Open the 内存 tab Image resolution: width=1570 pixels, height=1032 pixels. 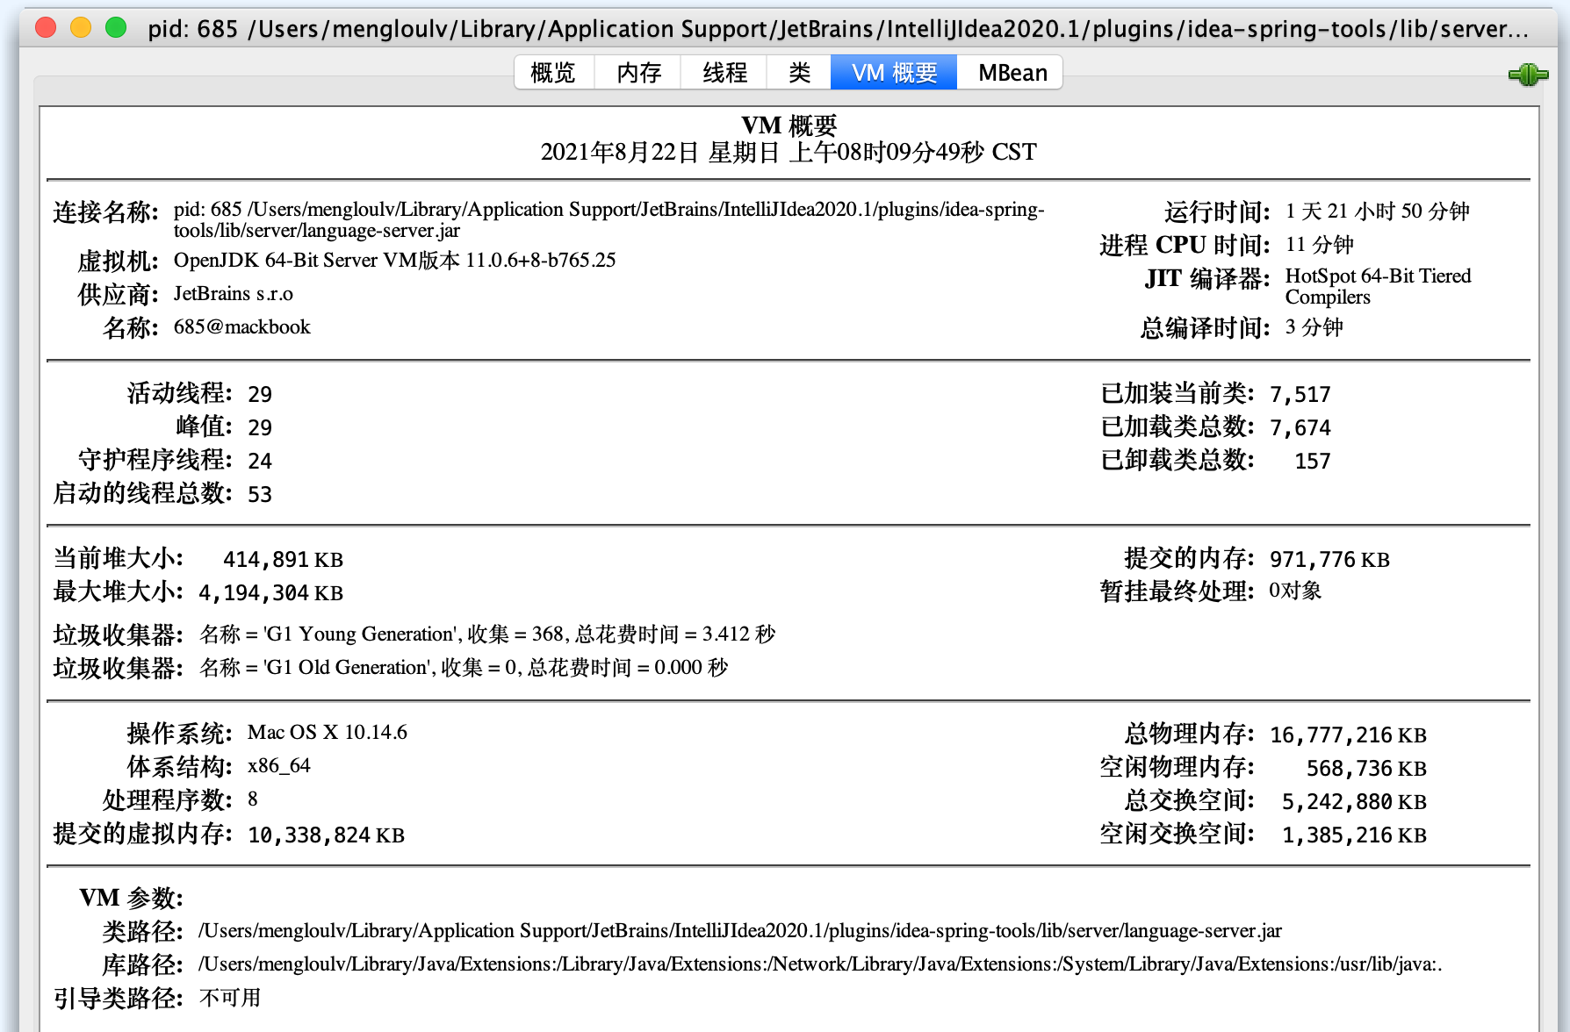[x=638, y=72]
